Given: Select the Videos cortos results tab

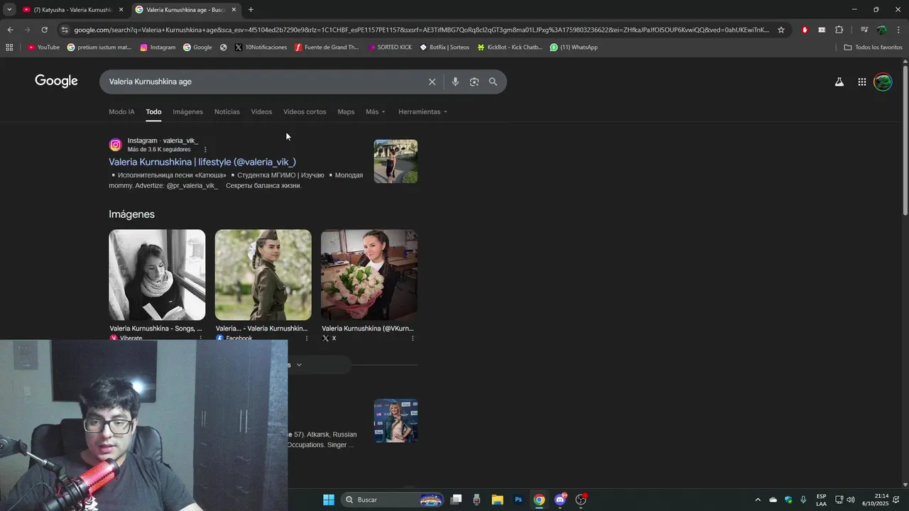Looking at the screenshot, I should click(305, 111).
